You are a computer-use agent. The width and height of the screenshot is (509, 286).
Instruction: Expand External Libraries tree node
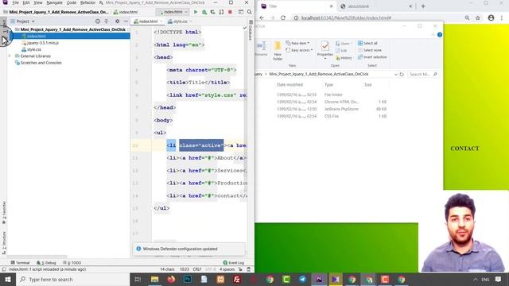10,56
